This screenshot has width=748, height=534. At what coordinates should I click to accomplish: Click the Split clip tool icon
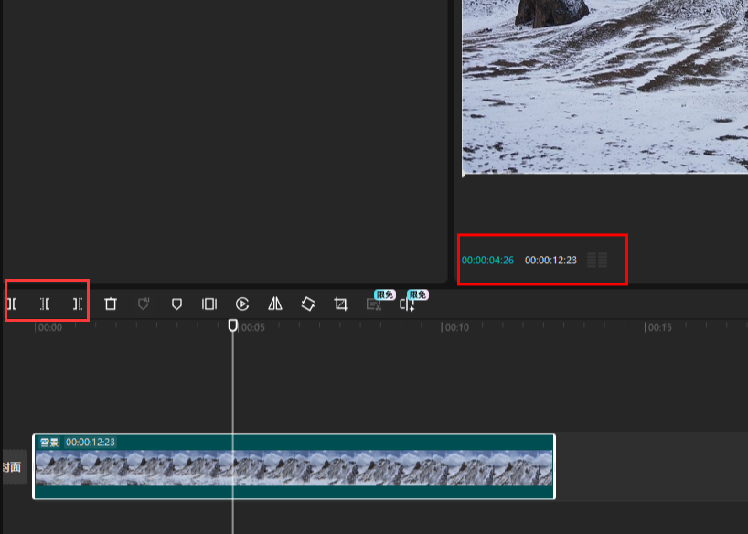(12, 304)
